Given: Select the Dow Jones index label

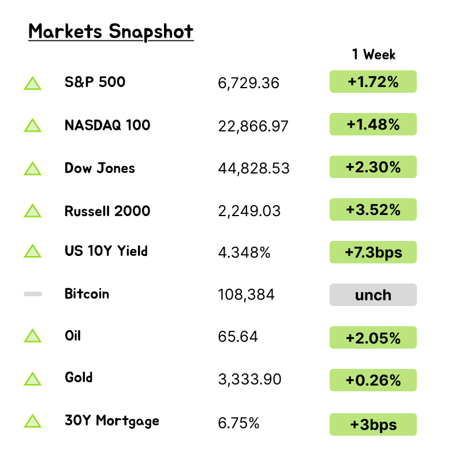Looking at the screenshot, I should (x=100, y=168).
